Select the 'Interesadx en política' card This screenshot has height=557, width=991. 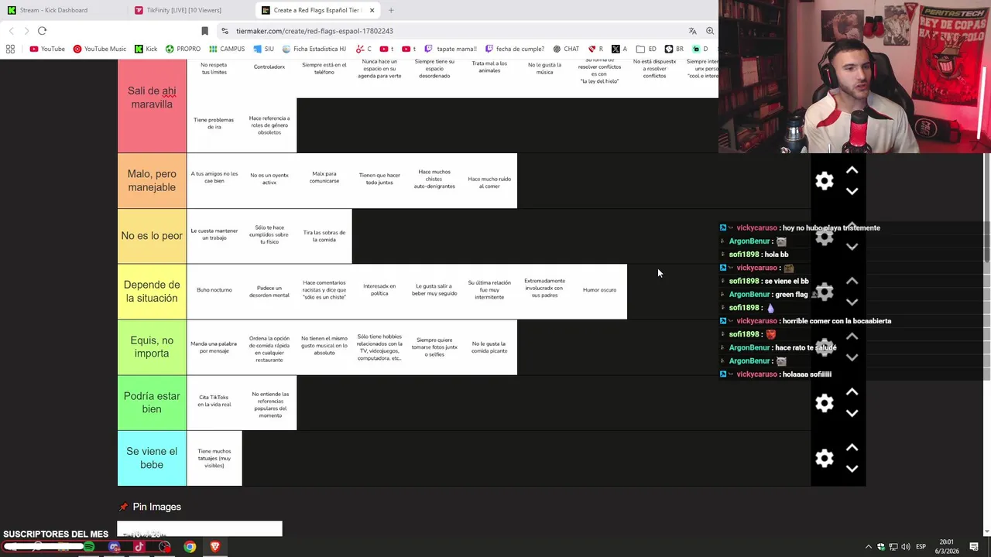click(x=379, y=291)
